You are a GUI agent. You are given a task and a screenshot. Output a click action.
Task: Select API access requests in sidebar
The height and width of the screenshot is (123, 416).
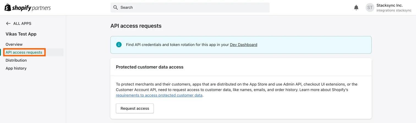coord(24,52)
